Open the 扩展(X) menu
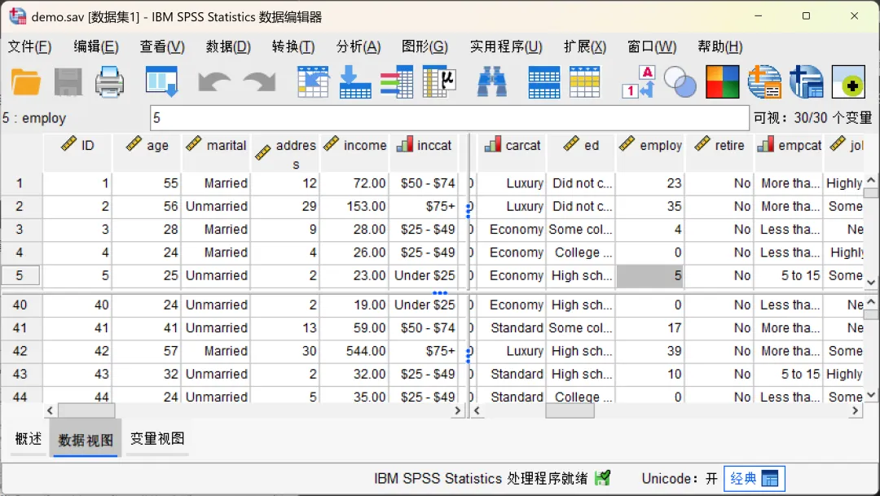This screenshot has height=496, width=880. pos(585,46)
